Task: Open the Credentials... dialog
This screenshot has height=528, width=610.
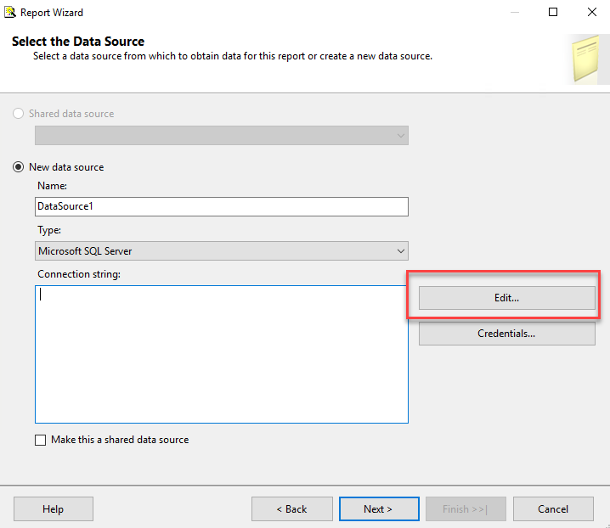Action: (506, 334)
